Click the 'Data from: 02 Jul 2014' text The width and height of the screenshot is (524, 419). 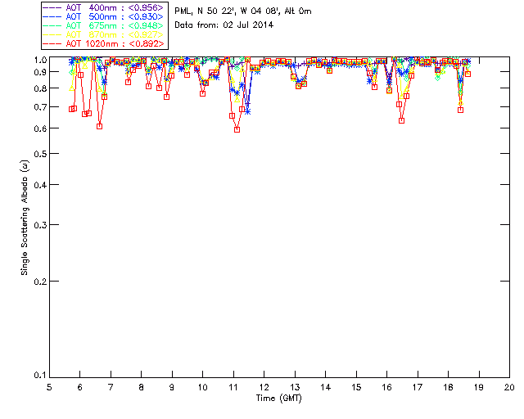click(224, 25)
